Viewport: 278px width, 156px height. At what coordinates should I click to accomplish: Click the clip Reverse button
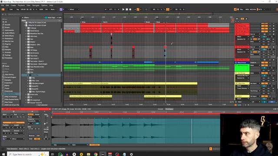[32, 136]
